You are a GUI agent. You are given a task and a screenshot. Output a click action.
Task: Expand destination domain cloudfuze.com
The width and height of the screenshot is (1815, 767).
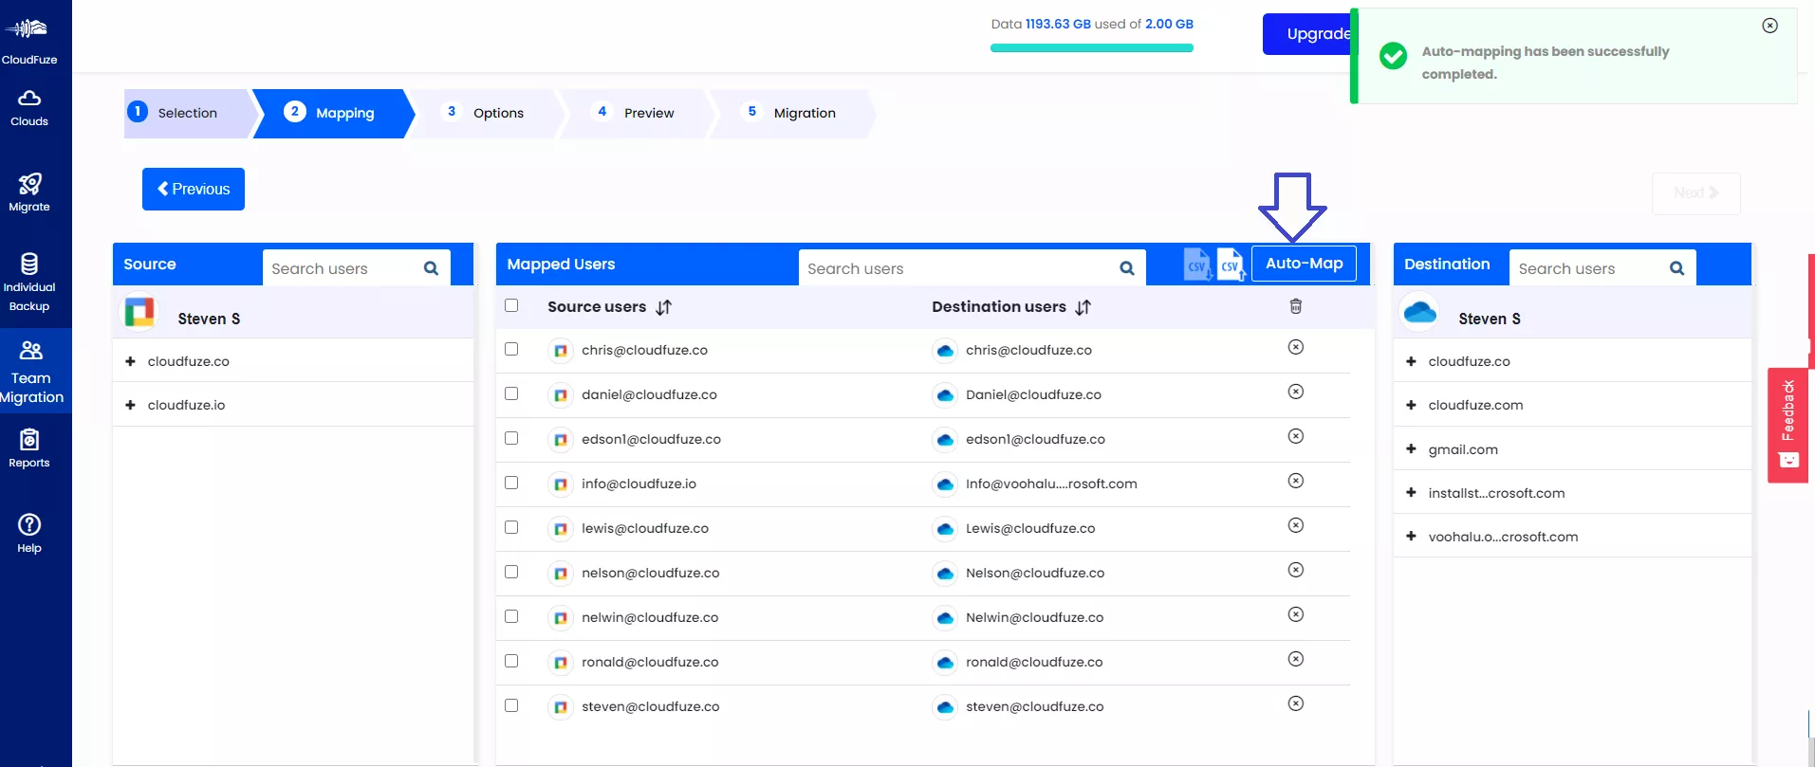pos(1411,405)
